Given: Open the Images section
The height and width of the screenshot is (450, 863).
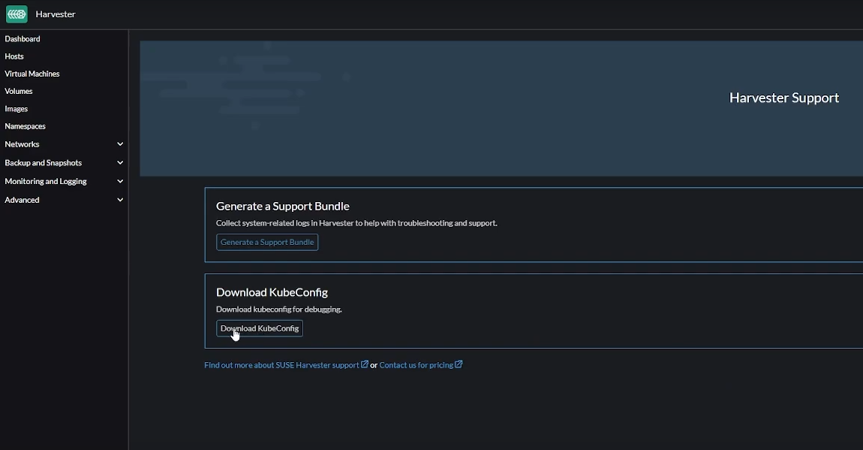Looking at the screenshot, I should coord(16,108).
